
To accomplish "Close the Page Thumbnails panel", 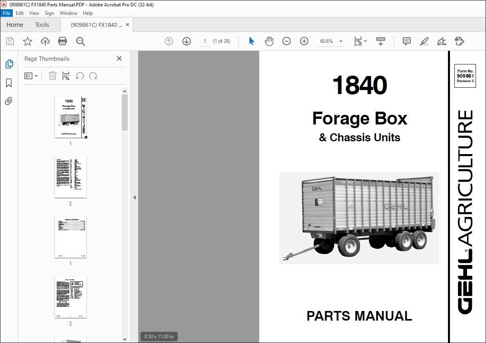I will 119,58.
